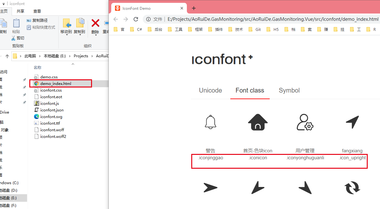This screenshot has width=380, height=209.
Task: Go up one folder level in Explorer
Action: [x=7, y=56]
